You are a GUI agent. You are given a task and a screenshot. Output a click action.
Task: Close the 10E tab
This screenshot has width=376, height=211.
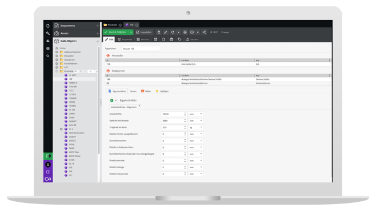pyautogui.click(x=137, y=25)
